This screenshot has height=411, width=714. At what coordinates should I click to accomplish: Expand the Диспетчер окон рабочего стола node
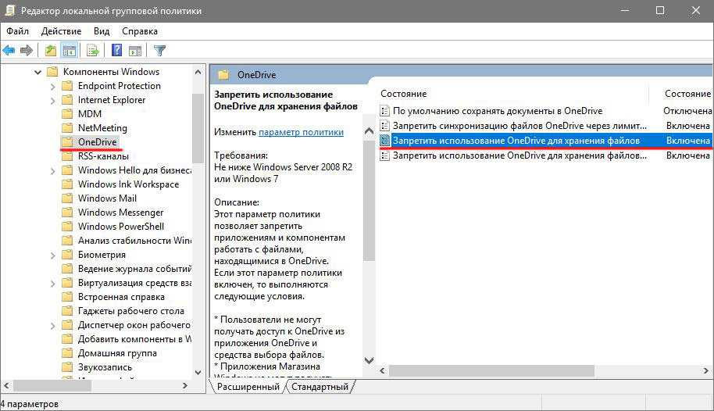[52, 325]
